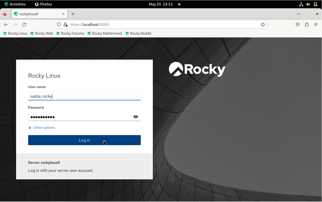Click the User name input field
Image resolution: width=322 pixels, height=202 pixels.
(84, 96)
